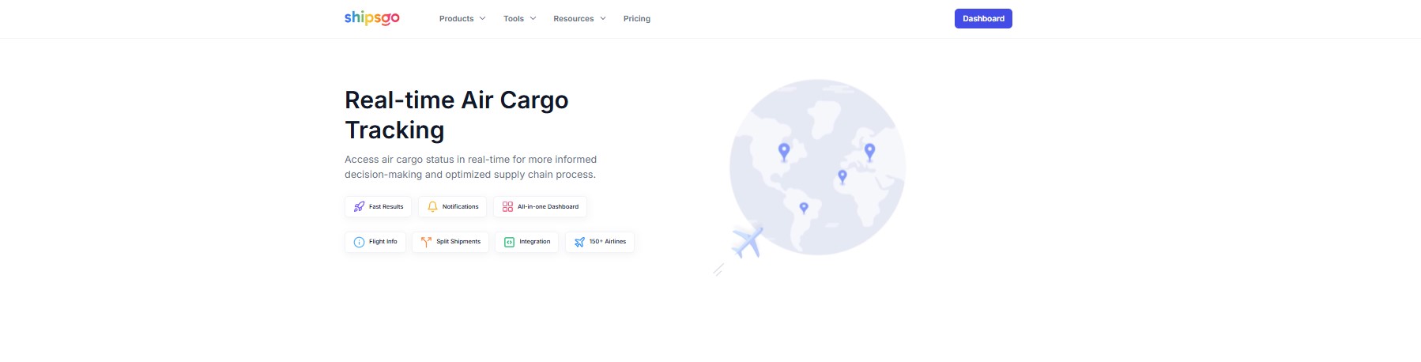Click the airplane illustration beside the globe
The height and width of the screenshot is (362, 1421).
click(x=747, y=241)
